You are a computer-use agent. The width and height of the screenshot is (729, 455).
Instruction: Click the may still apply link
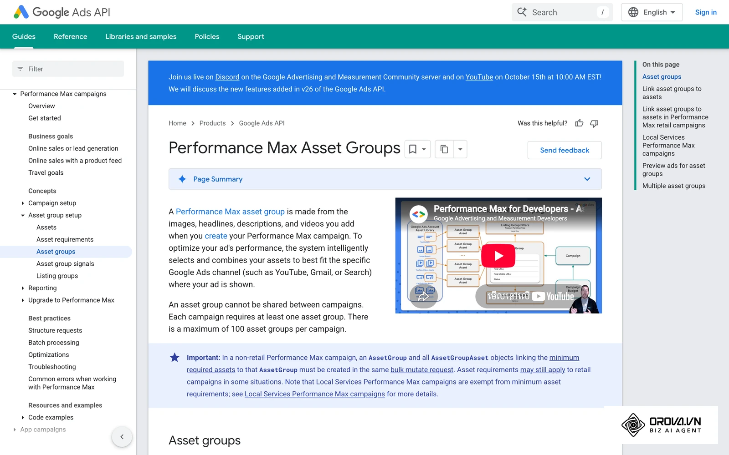543,370
